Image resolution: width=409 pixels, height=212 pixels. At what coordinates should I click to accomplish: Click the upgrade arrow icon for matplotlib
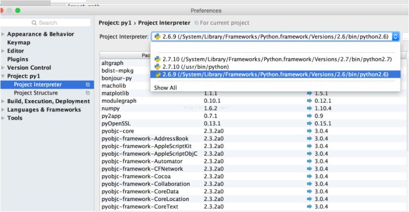click(x=309, y=93)
